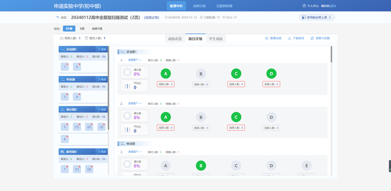Switch to the 题目详情 tab
The image size is (391, 191).
195,39
